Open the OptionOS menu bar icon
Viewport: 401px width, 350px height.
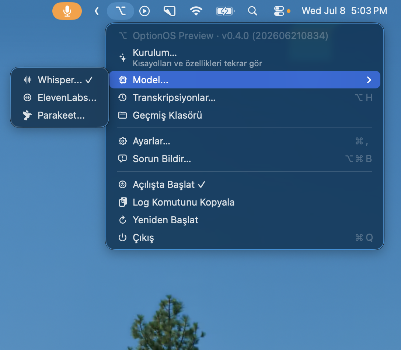(121, 11)
